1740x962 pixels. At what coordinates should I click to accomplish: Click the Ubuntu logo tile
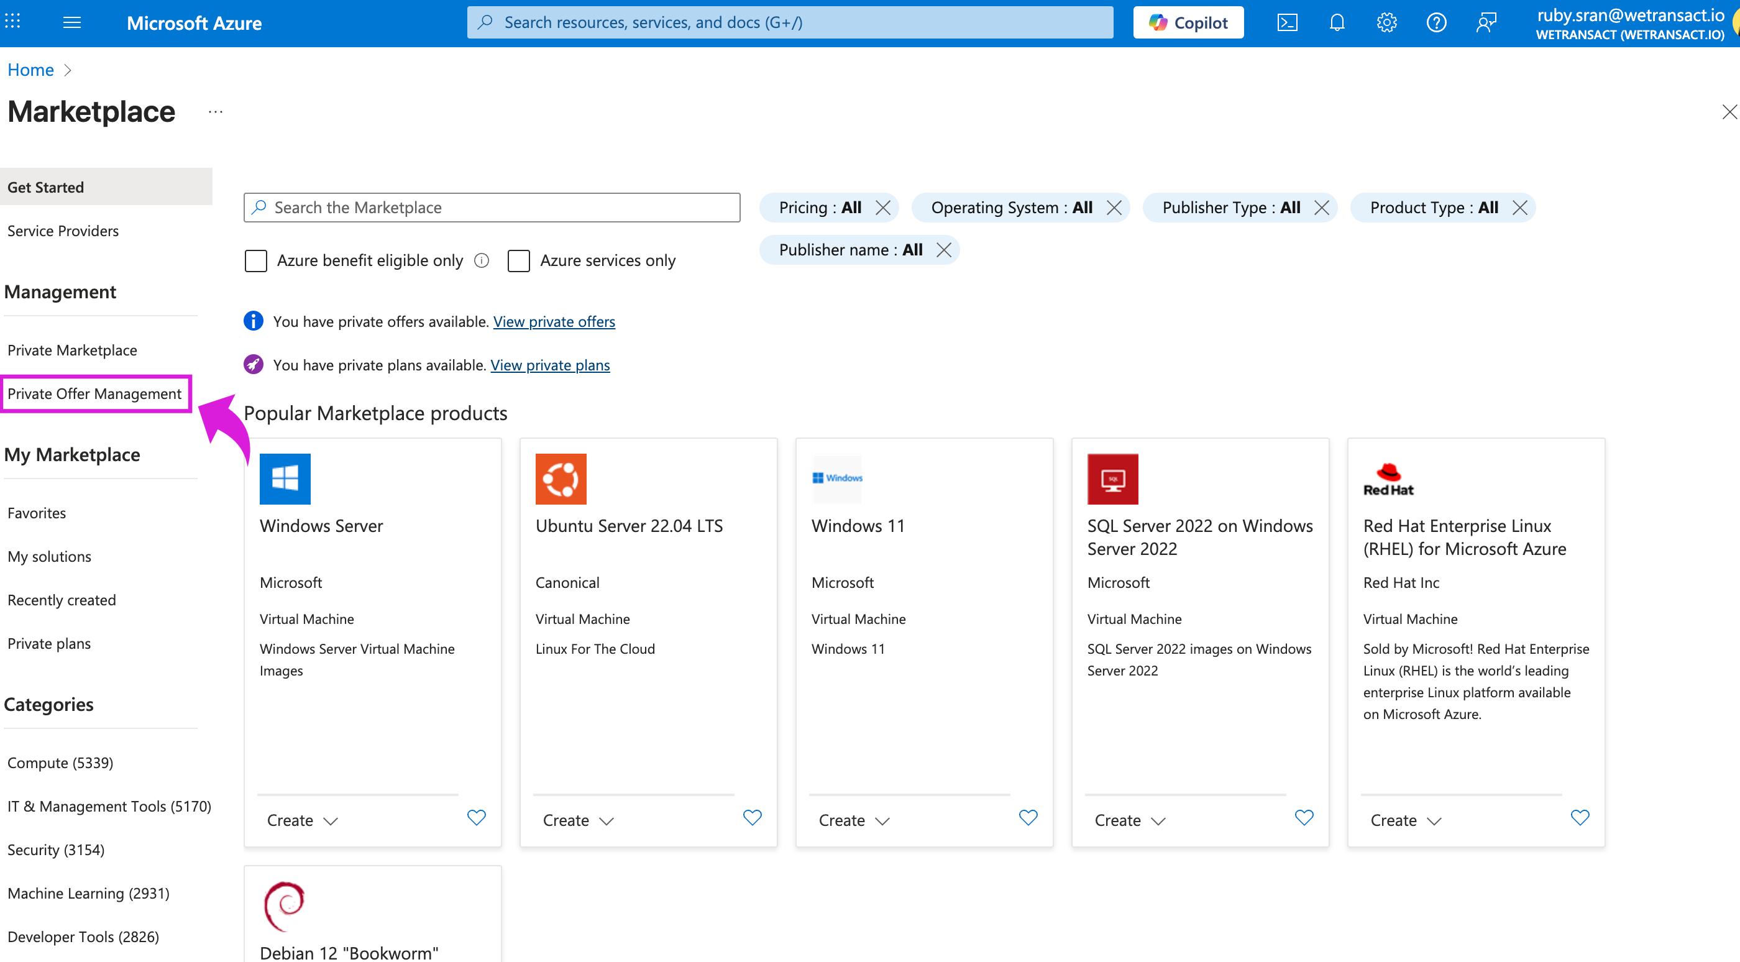[561, 479]
